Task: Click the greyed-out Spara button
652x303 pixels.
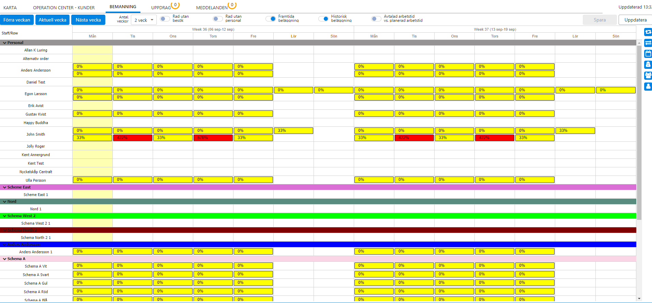Action: click(x=600, y=20)
